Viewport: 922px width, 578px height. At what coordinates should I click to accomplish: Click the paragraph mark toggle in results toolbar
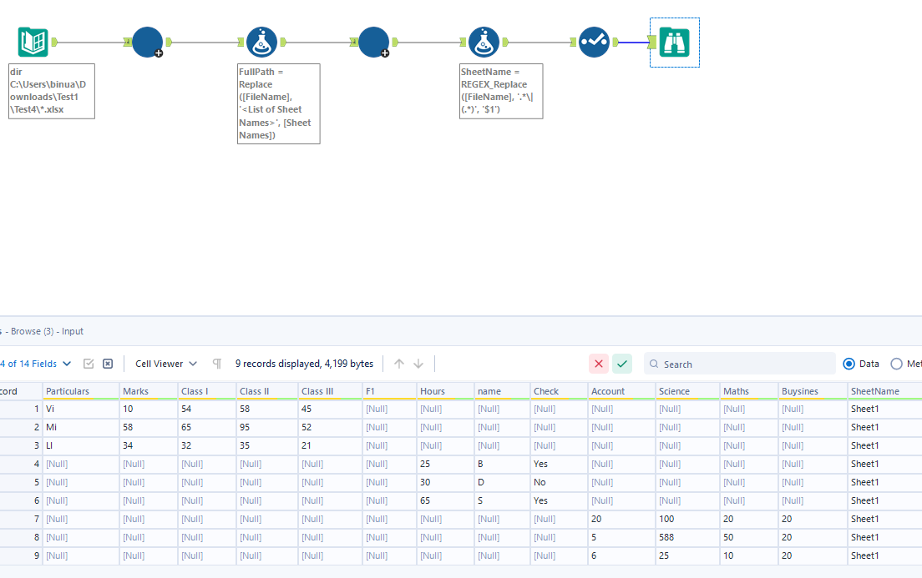[x=216, y=363]
